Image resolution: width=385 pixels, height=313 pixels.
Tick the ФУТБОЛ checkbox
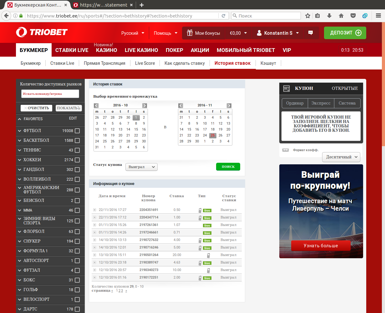click(x=77, y=131)
